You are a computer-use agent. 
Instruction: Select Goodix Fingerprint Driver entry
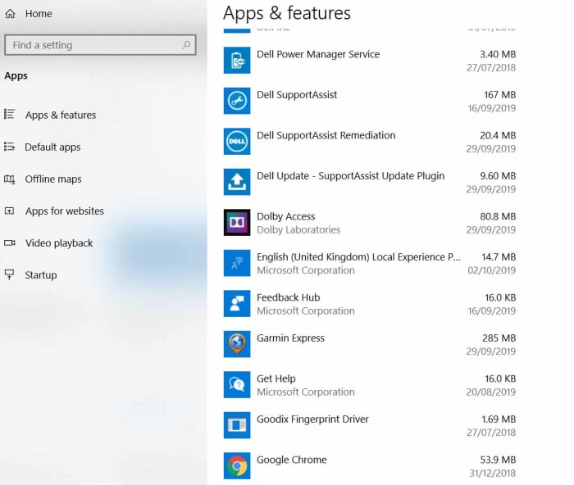point(312,419)
